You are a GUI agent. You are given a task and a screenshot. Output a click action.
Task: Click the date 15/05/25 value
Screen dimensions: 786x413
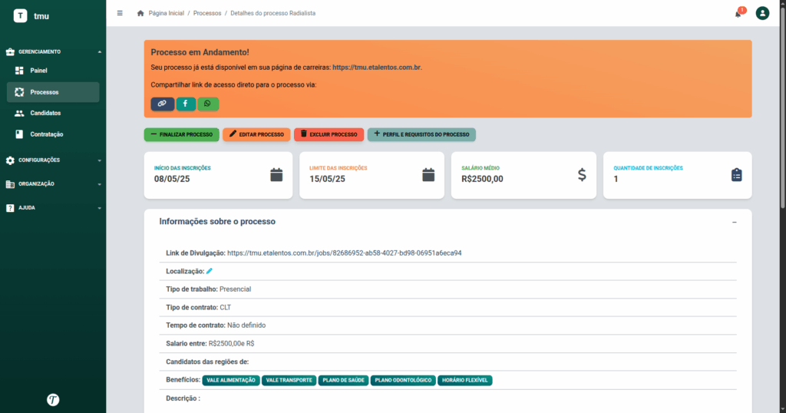point(327,179)
